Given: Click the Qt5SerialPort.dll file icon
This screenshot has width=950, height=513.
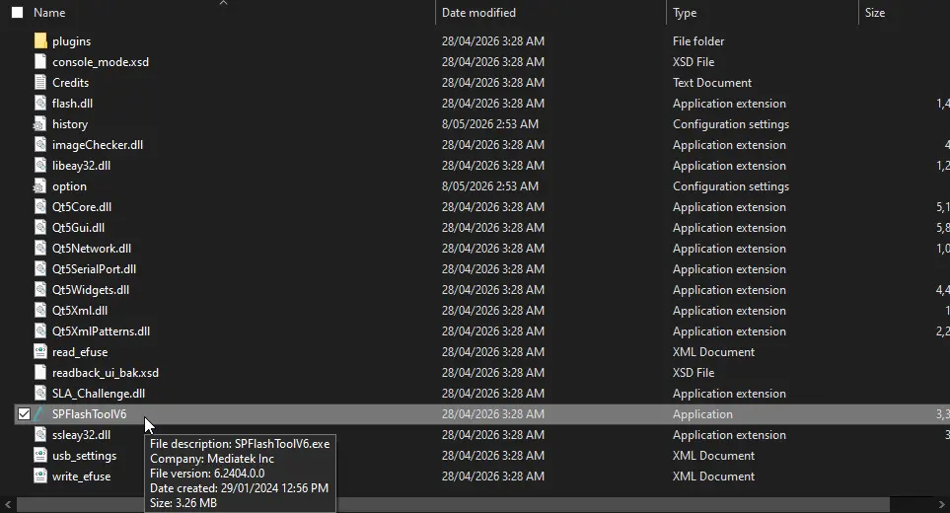Looking at the screenshot, I should point(40,269).
